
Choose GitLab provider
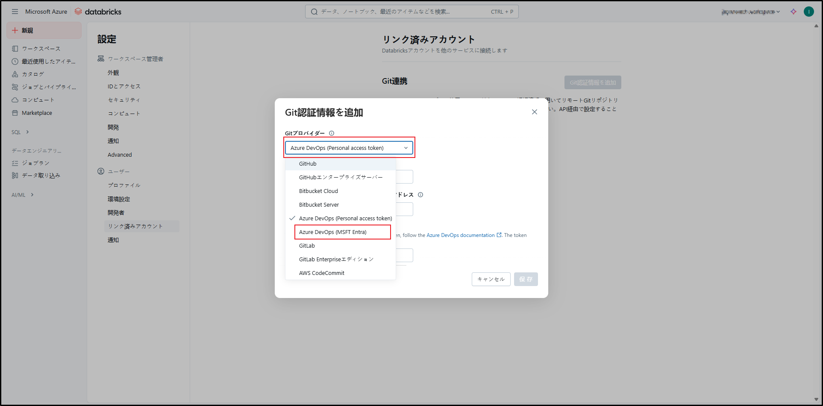pyautogui.click(x=341, y=246)
